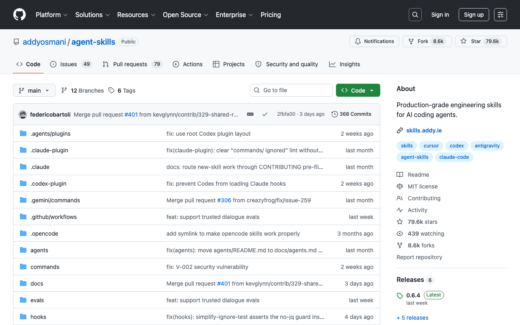Click the three-dot commit message expander
Viewport: 520px width, 325px height.
(250, 114)
